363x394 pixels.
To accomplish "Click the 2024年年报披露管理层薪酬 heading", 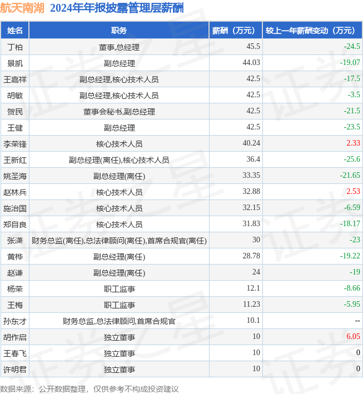I will (x=117, y=8).
